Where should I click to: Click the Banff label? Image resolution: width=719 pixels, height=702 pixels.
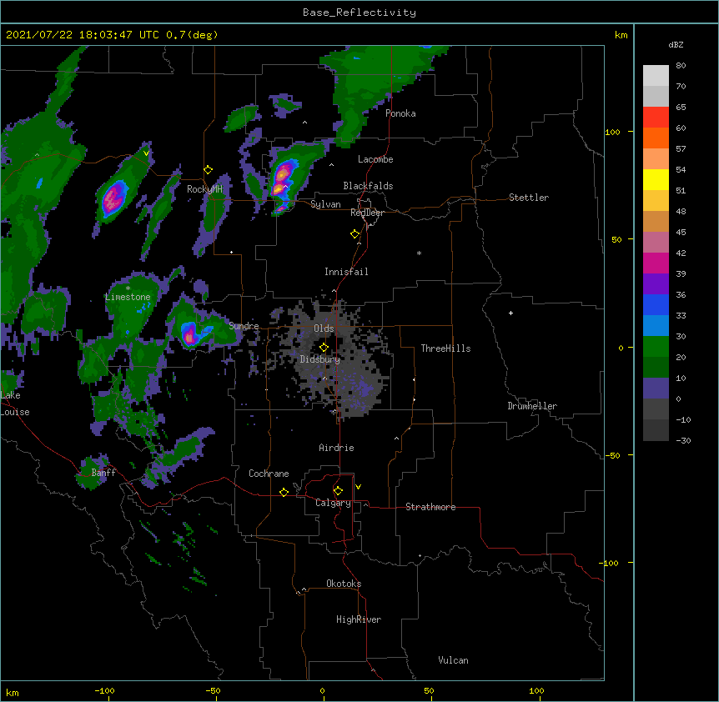point(103,473)
